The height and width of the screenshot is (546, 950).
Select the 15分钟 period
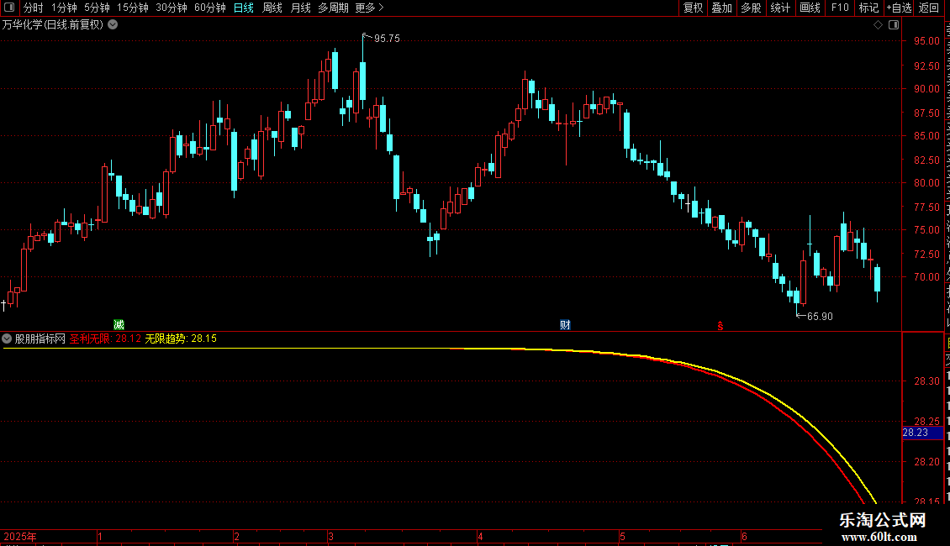pos(133,8)
